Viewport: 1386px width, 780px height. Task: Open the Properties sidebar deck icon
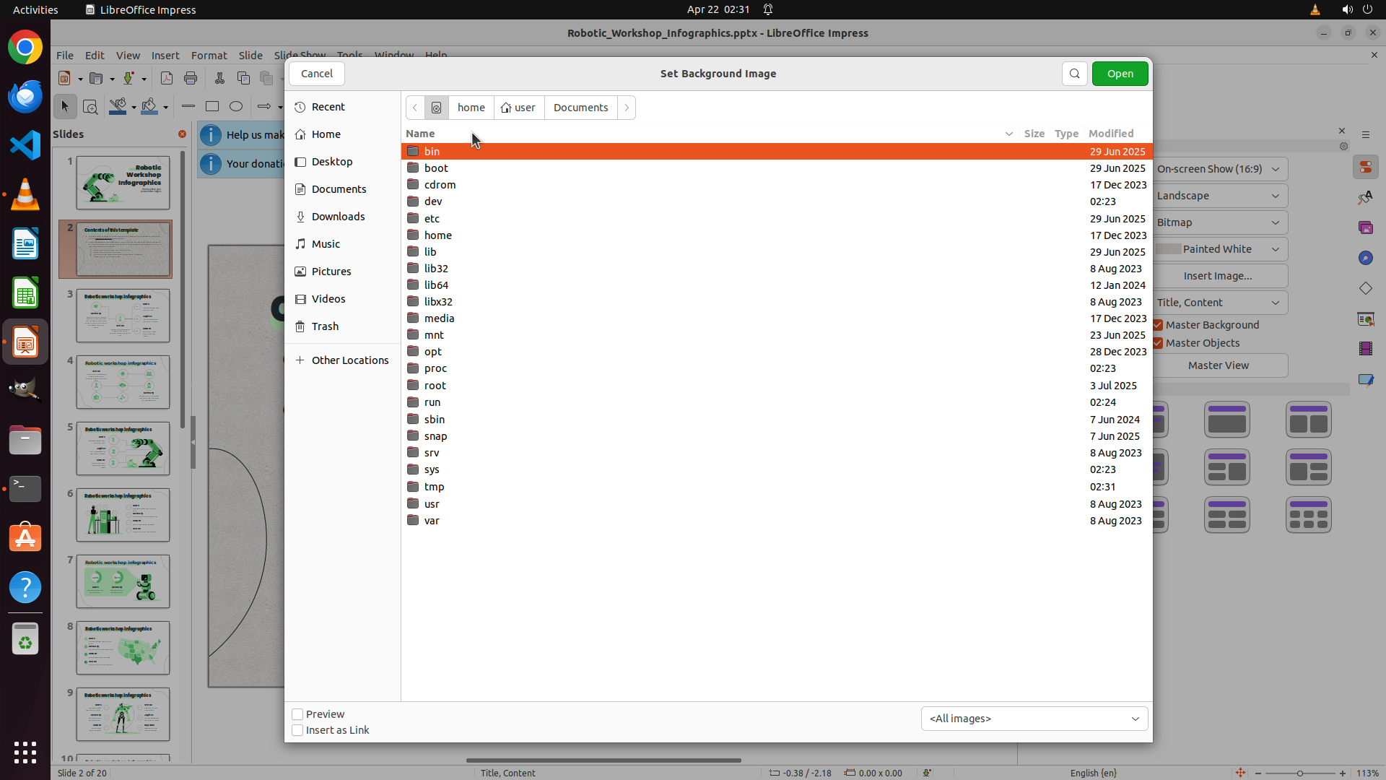pos(1365,168)
